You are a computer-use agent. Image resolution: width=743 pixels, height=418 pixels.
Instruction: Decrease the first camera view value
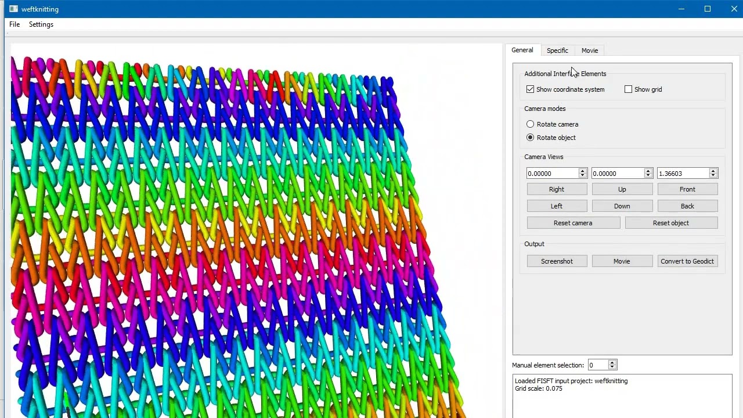(x=583, y=176)
